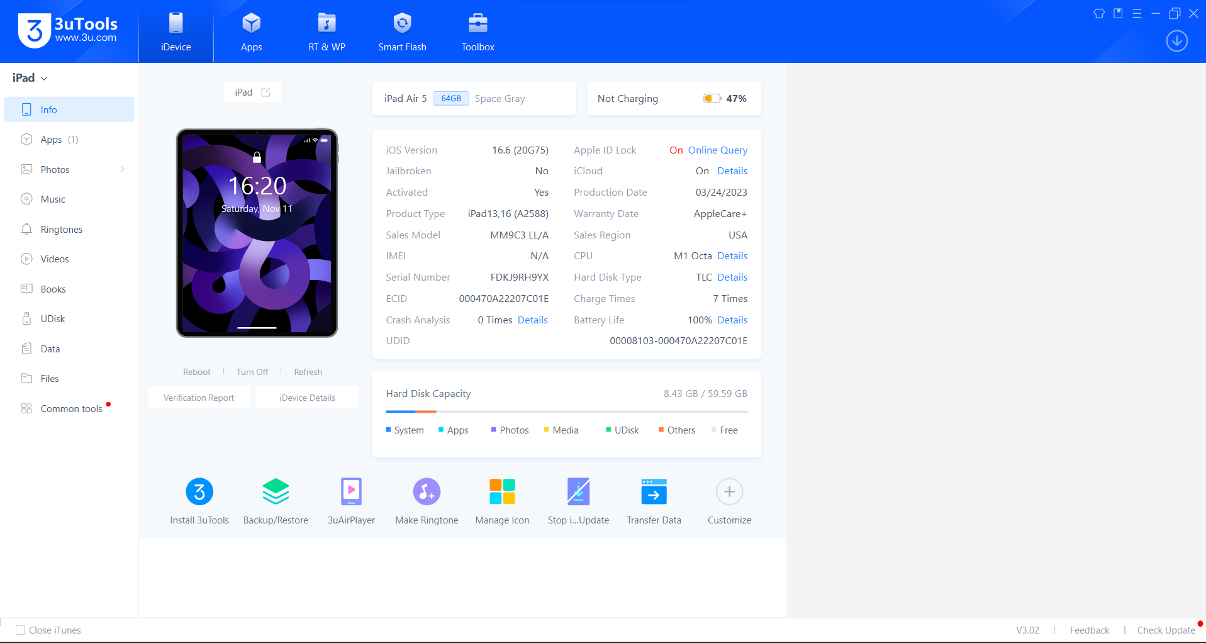Open iDevice Details

click(308, 398)
